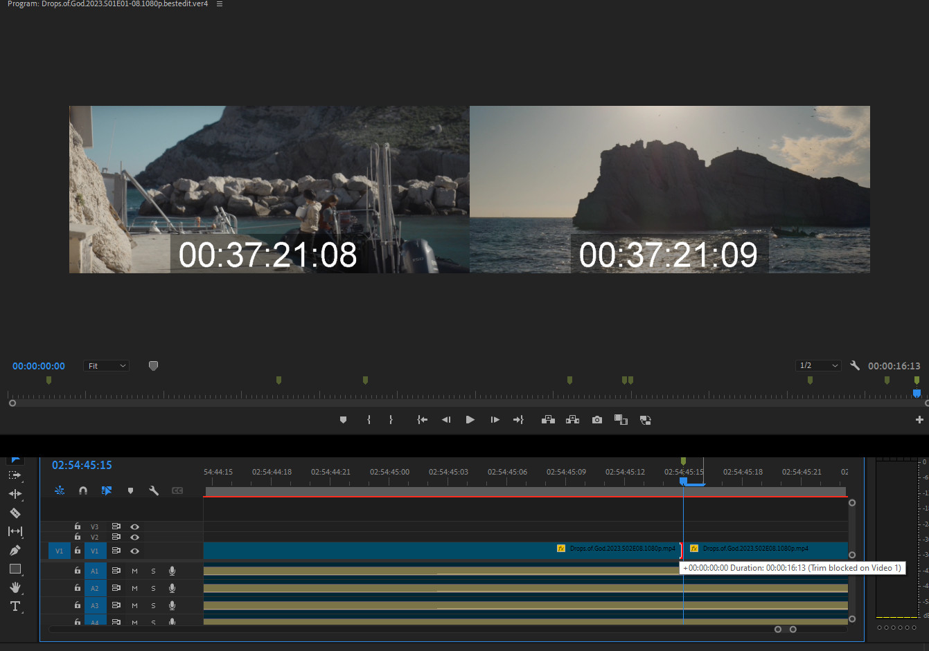Select the Razor tool
The height and width of the screenshot is (651, 929).
(15, 513)
